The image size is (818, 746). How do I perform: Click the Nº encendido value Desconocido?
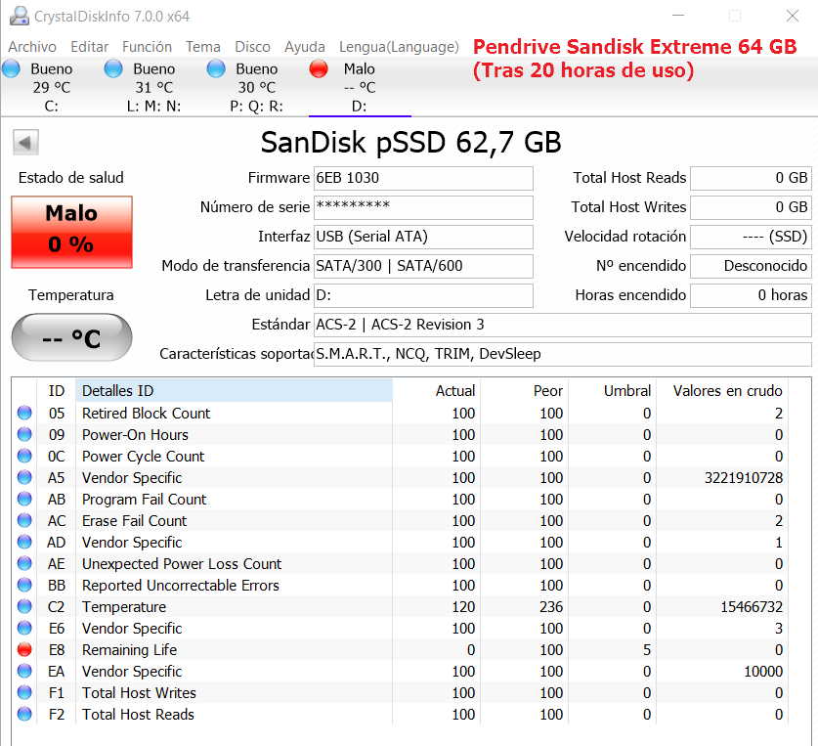pyautogui.click(x=751, y=266)
